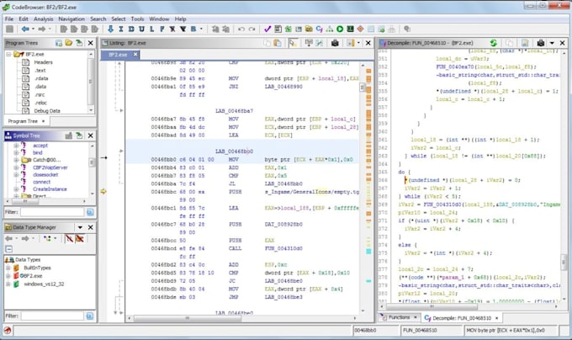Viewport: 572px width, 340px height.
Task: Click the Undo toolbar icon
Action: click(241, 29)
